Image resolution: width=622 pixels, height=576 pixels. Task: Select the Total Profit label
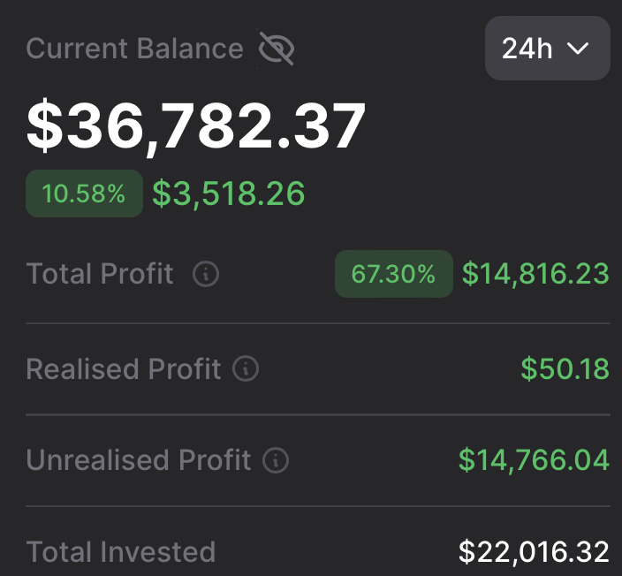tap(100, 274)
